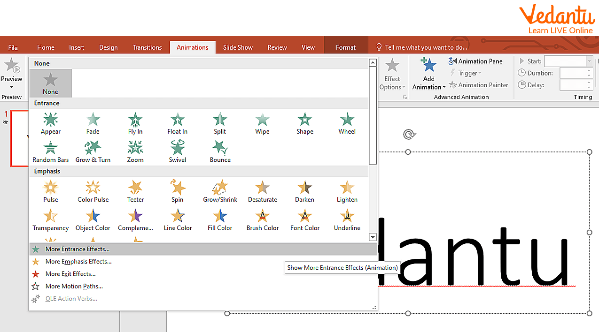Viewport: 599px width, 332px height.
Task: Click the Animation Painter tool
Action: [x=478, y=85]
